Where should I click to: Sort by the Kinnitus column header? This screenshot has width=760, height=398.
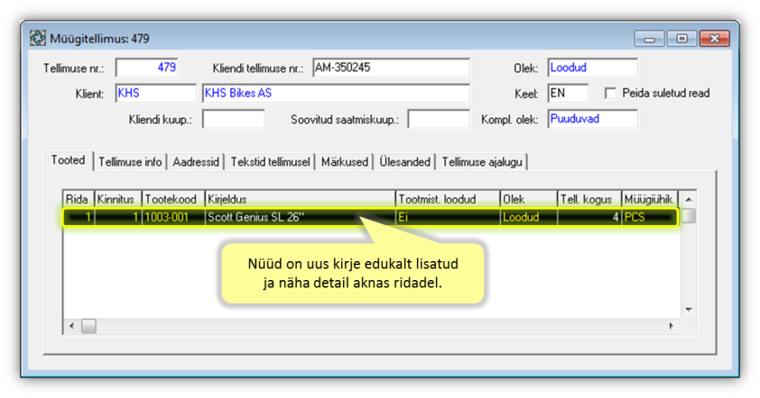pos(117,199)
